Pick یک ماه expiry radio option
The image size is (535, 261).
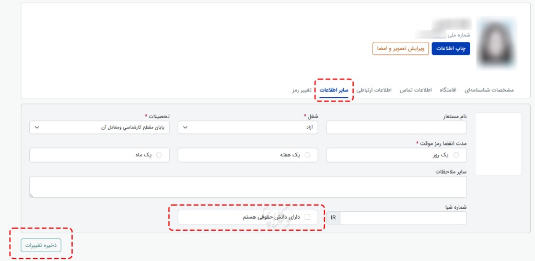(x=159, y=155)
